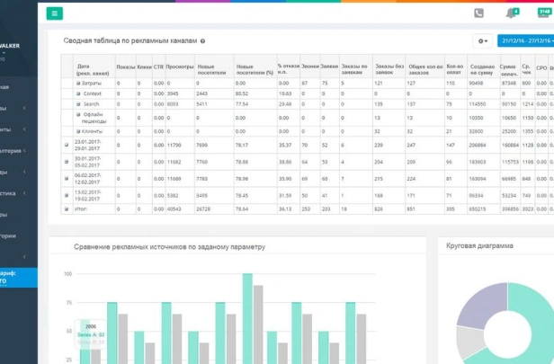This screenshot has width=554, height=364.
Task: Sort by Просмотры column header
Action: 179,67
